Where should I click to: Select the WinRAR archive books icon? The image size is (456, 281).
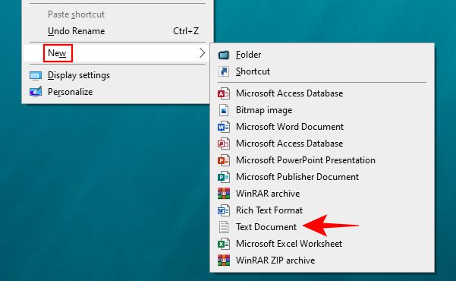click(x=224, y=194)
